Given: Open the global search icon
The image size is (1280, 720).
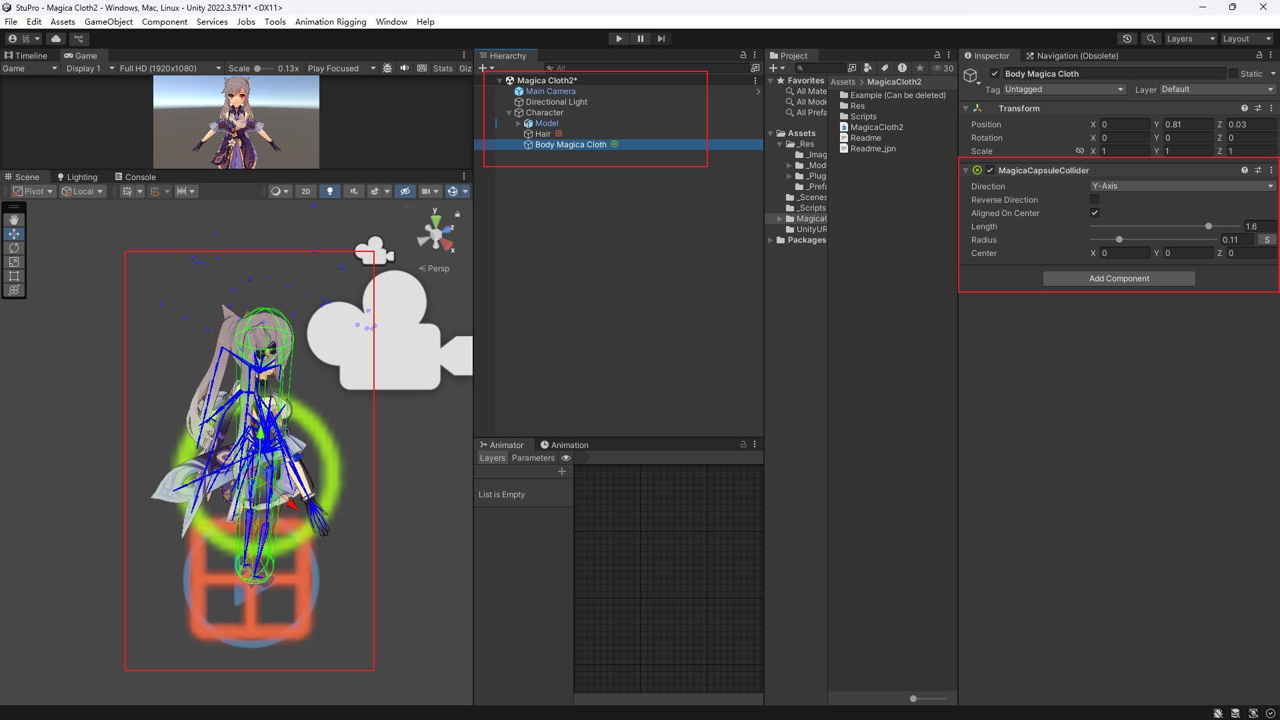Looking at the screenshot, I should click(x=1151, y=39).
